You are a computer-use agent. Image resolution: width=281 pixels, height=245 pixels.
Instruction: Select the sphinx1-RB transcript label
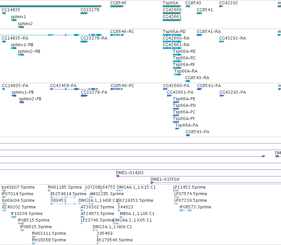point(22,45)
